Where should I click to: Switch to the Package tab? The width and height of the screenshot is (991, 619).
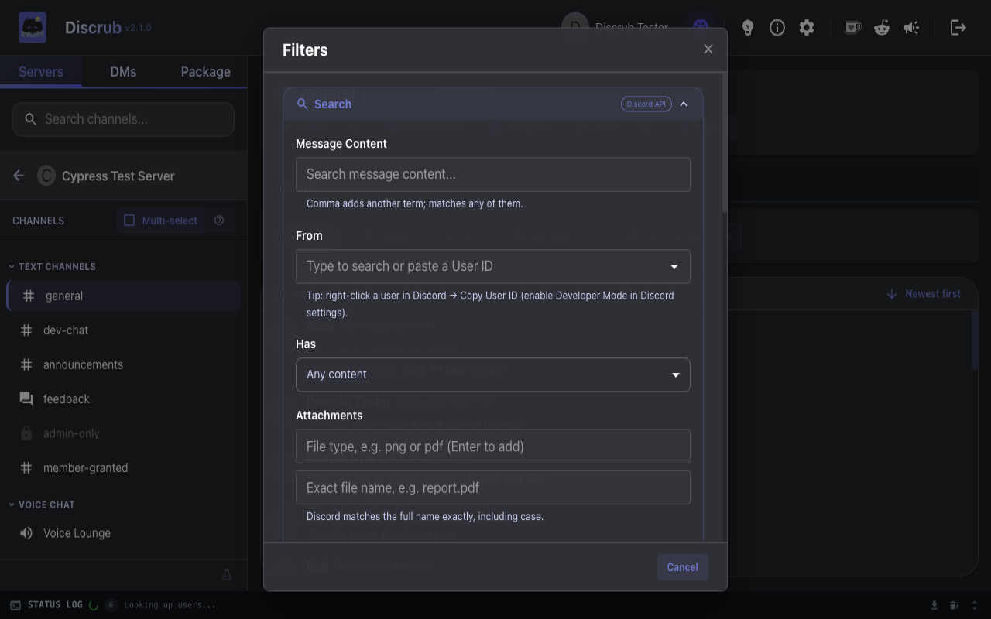pyautogui.click(x=205, y=71)
